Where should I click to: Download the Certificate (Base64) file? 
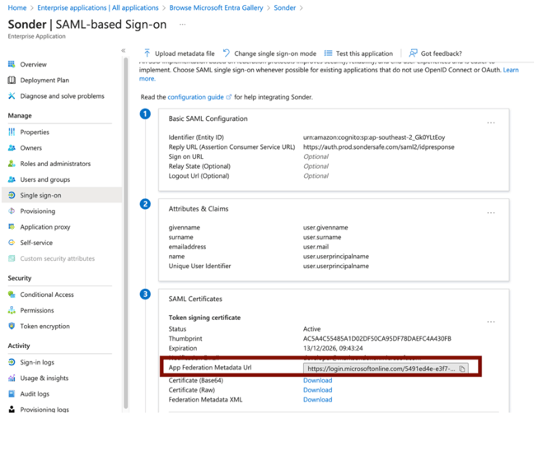(317, 381)
